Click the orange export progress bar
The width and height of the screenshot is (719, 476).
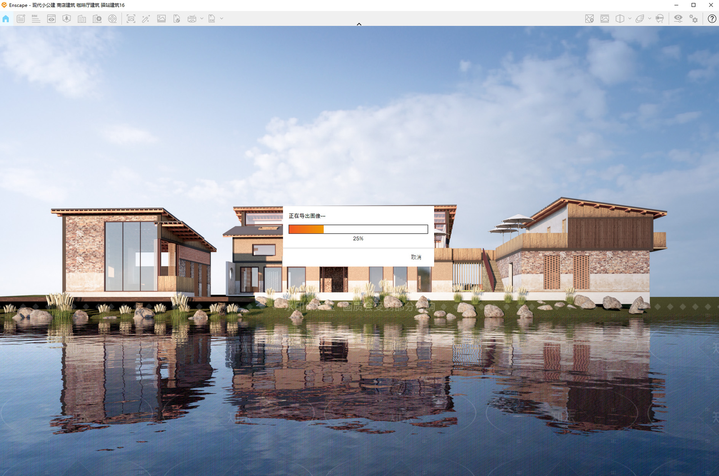coord(358,229)
